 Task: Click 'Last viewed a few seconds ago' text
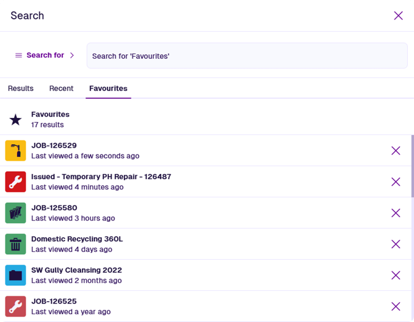85,156
